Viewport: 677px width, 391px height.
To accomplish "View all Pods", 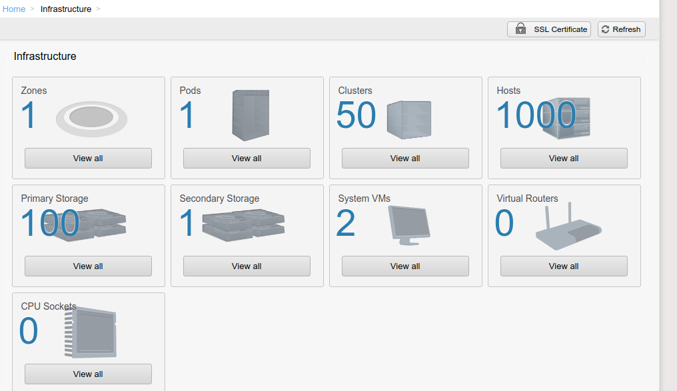I will pyautogui.click(x=247, y=159).
